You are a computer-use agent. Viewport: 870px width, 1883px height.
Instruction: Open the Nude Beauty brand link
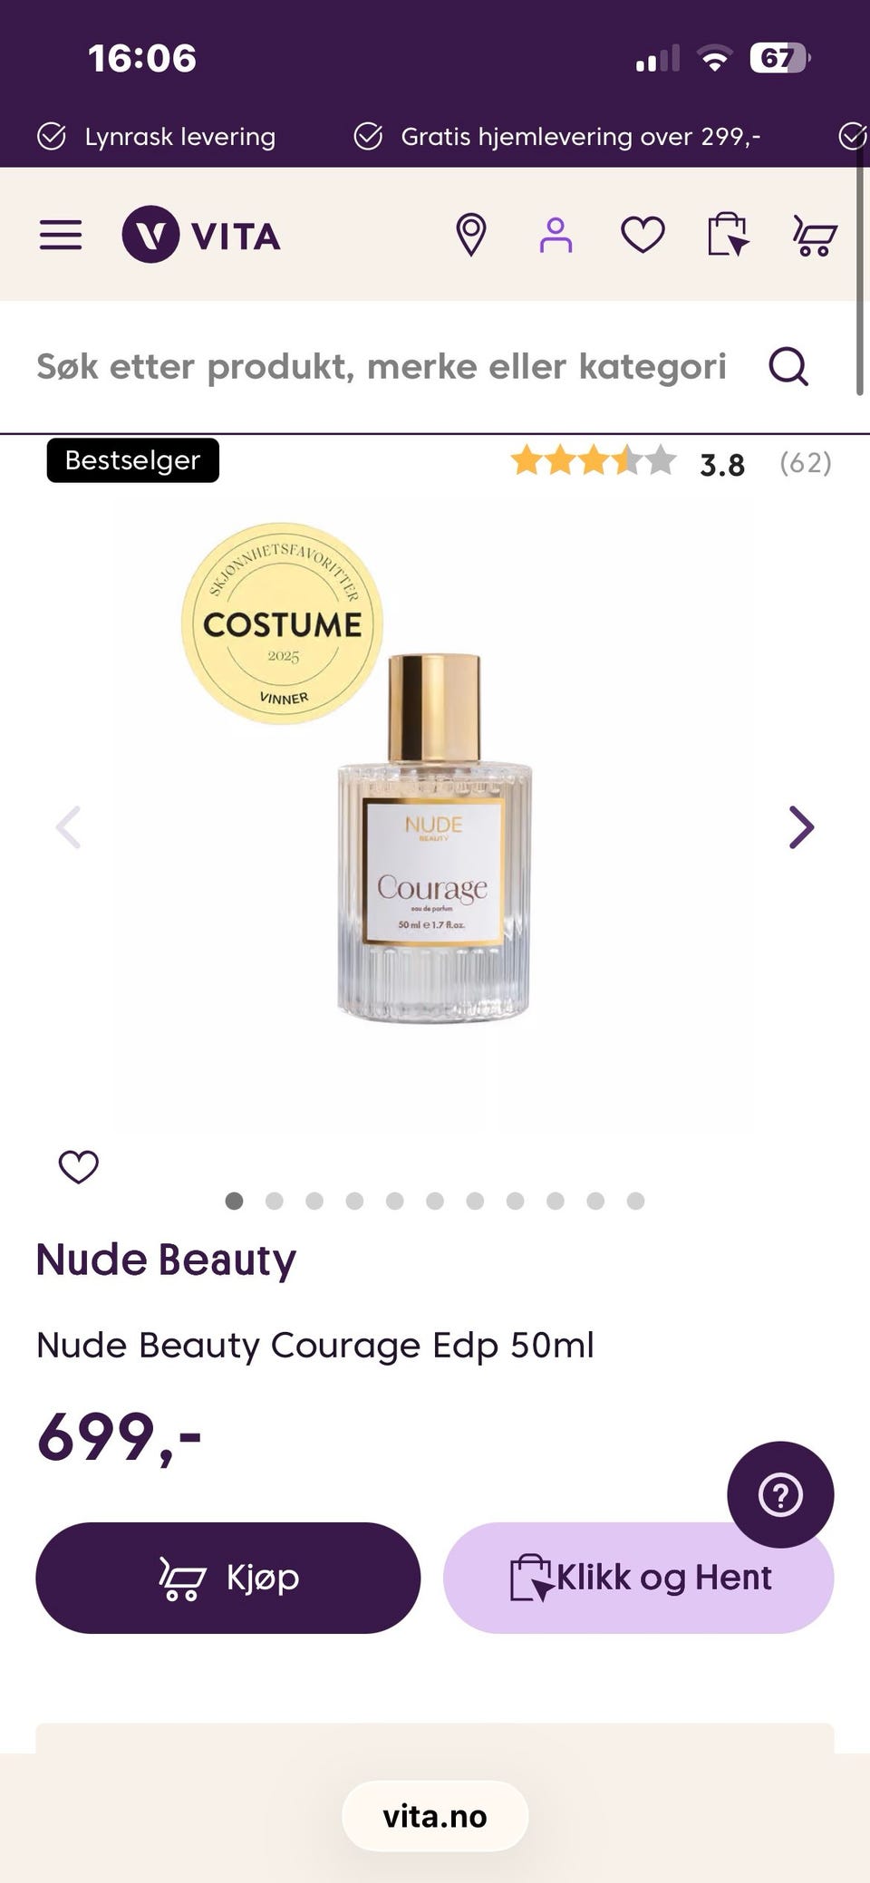tap(166, 1260)
